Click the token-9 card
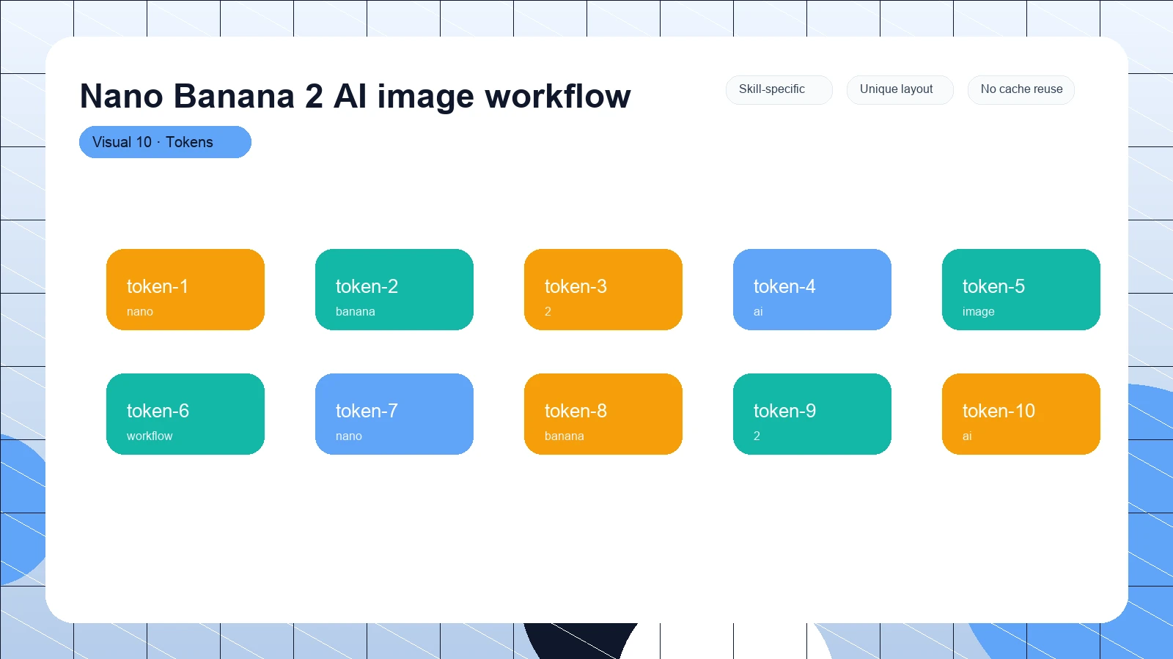Screen dimensions: 1173x659 (812, 414)
